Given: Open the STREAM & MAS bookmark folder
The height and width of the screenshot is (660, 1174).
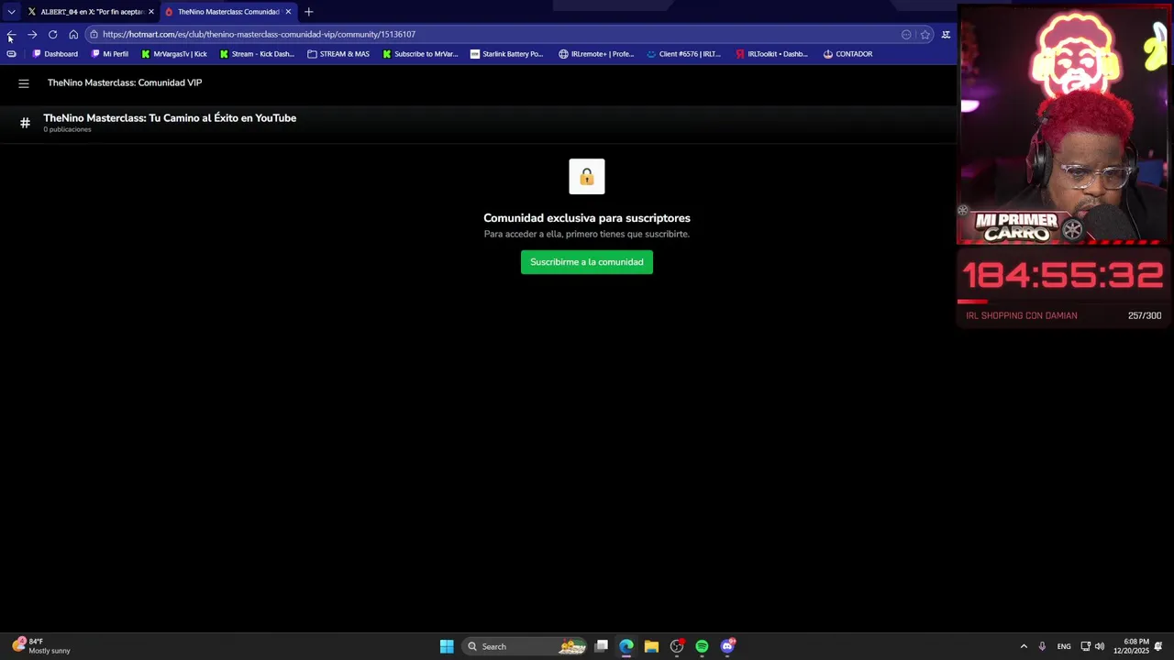Looking at the screenshot, I should click(x=338, y=54).
